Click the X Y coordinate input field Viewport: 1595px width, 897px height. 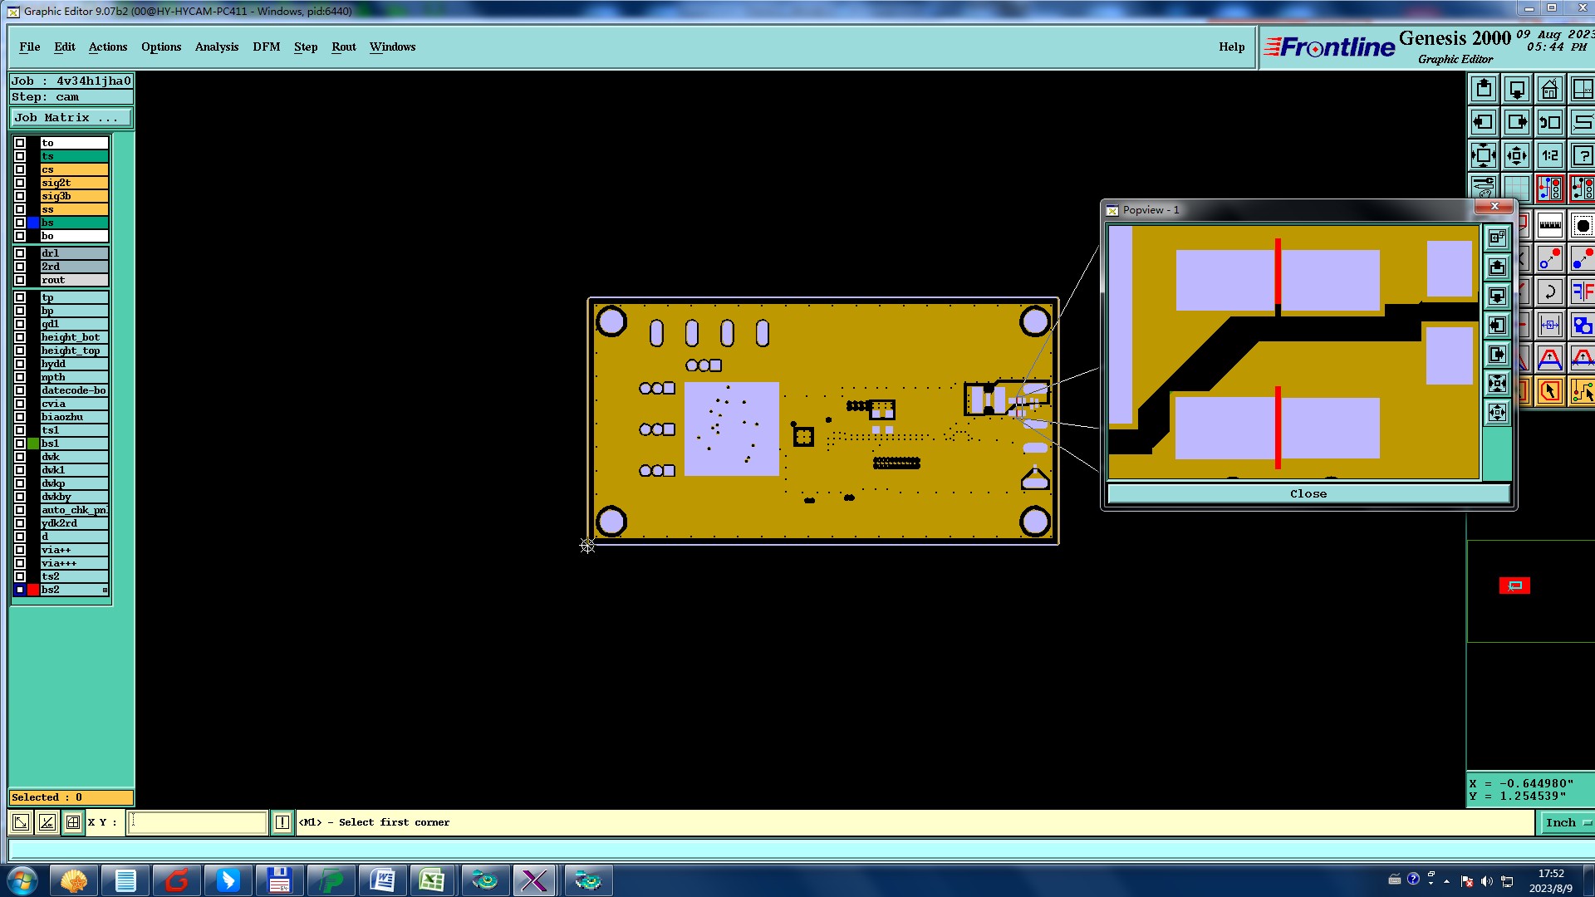(x=198, y=822)
